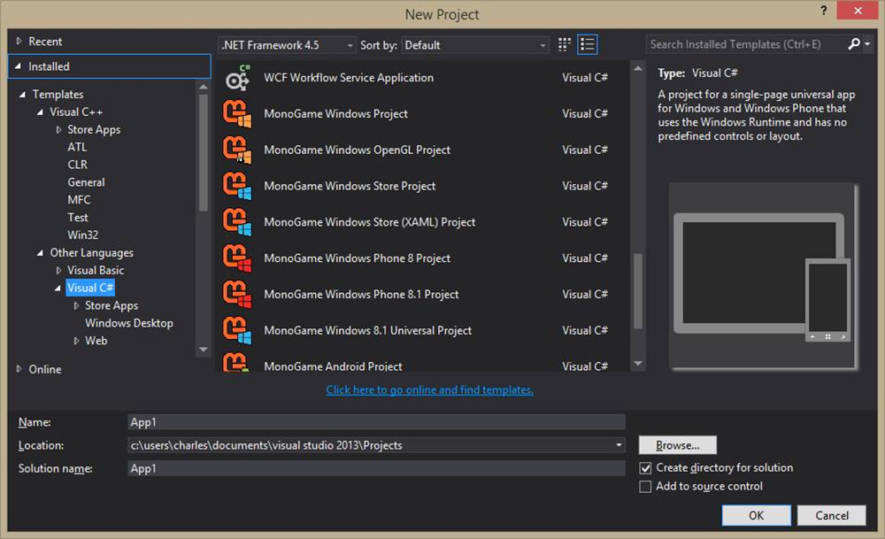Click the MonoGame Windows Phone 8.1 Project icon

coord(237,294)
